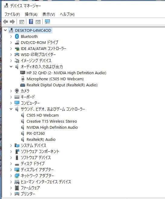This screenshot has height=199, width=165.
Task: Click the show/hide console tree toolbar icon
Action: pyautogui.click(x=22, y=22)
